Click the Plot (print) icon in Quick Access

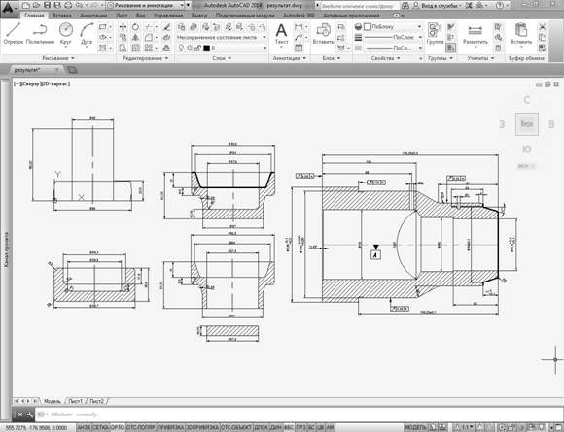tap(68, 6)
